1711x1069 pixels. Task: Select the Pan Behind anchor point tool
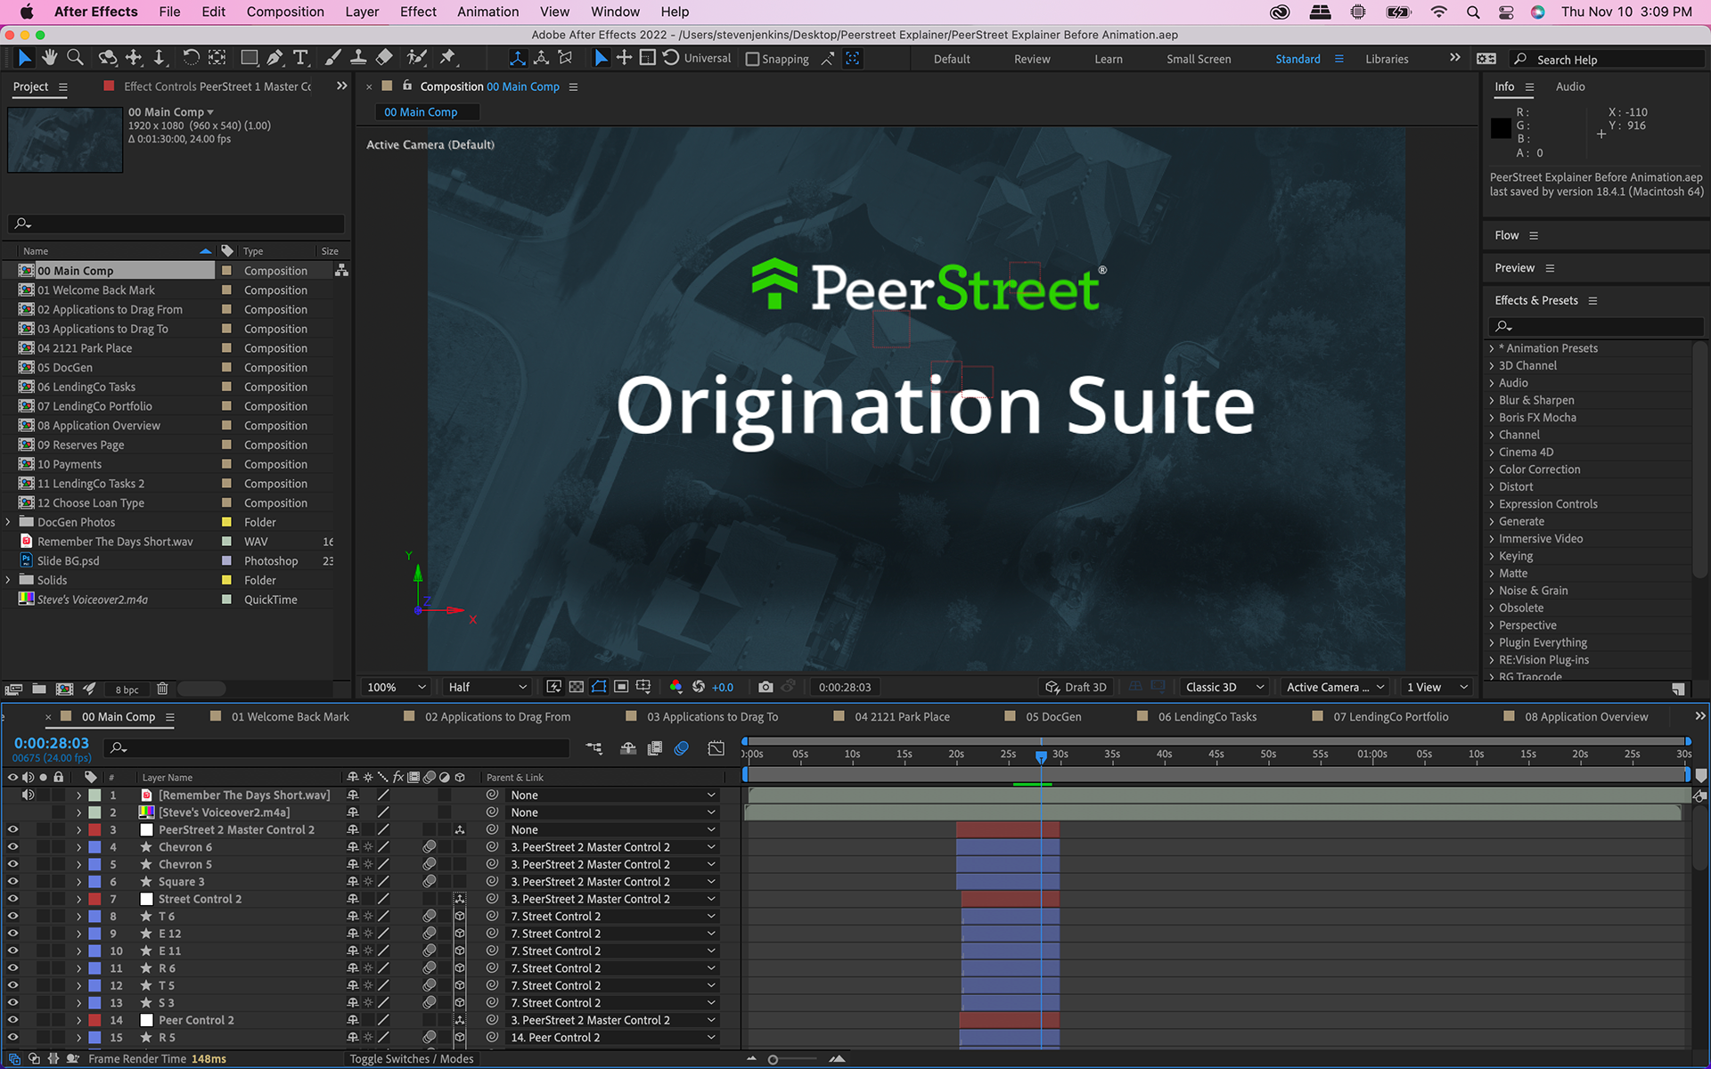click(x=217, y=58)
